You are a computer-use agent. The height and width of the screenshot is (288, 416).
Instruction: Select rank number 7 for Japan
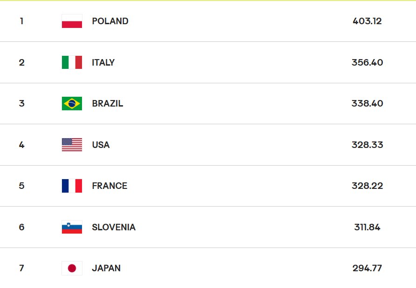click(21, 268)
